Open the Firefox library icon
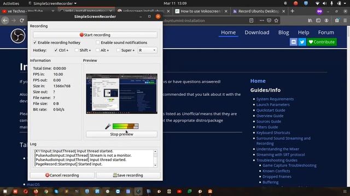350x196 pixels. tap(310, 21)
